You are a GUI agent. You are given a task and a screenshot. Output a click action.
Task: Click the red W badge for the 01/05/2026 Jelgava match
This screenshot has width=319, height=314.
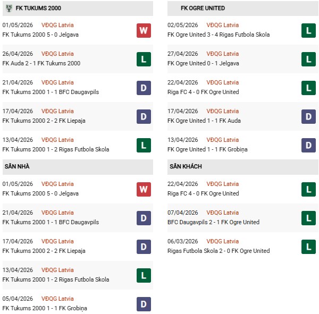[x=144, y=31]
